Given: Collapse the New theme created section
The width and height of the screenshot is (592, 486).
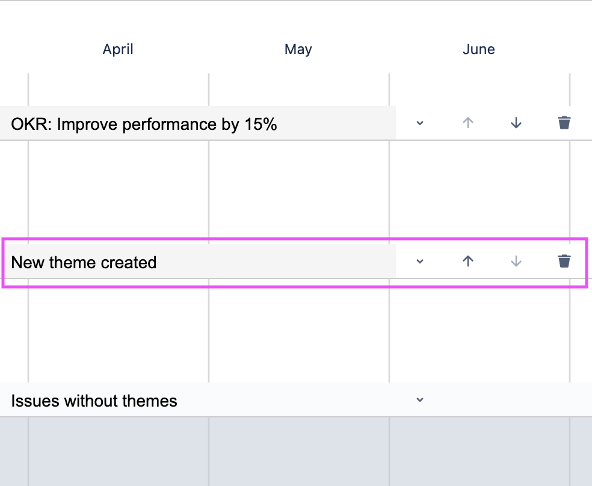Looking at the screenshot, I should [420, 261].
